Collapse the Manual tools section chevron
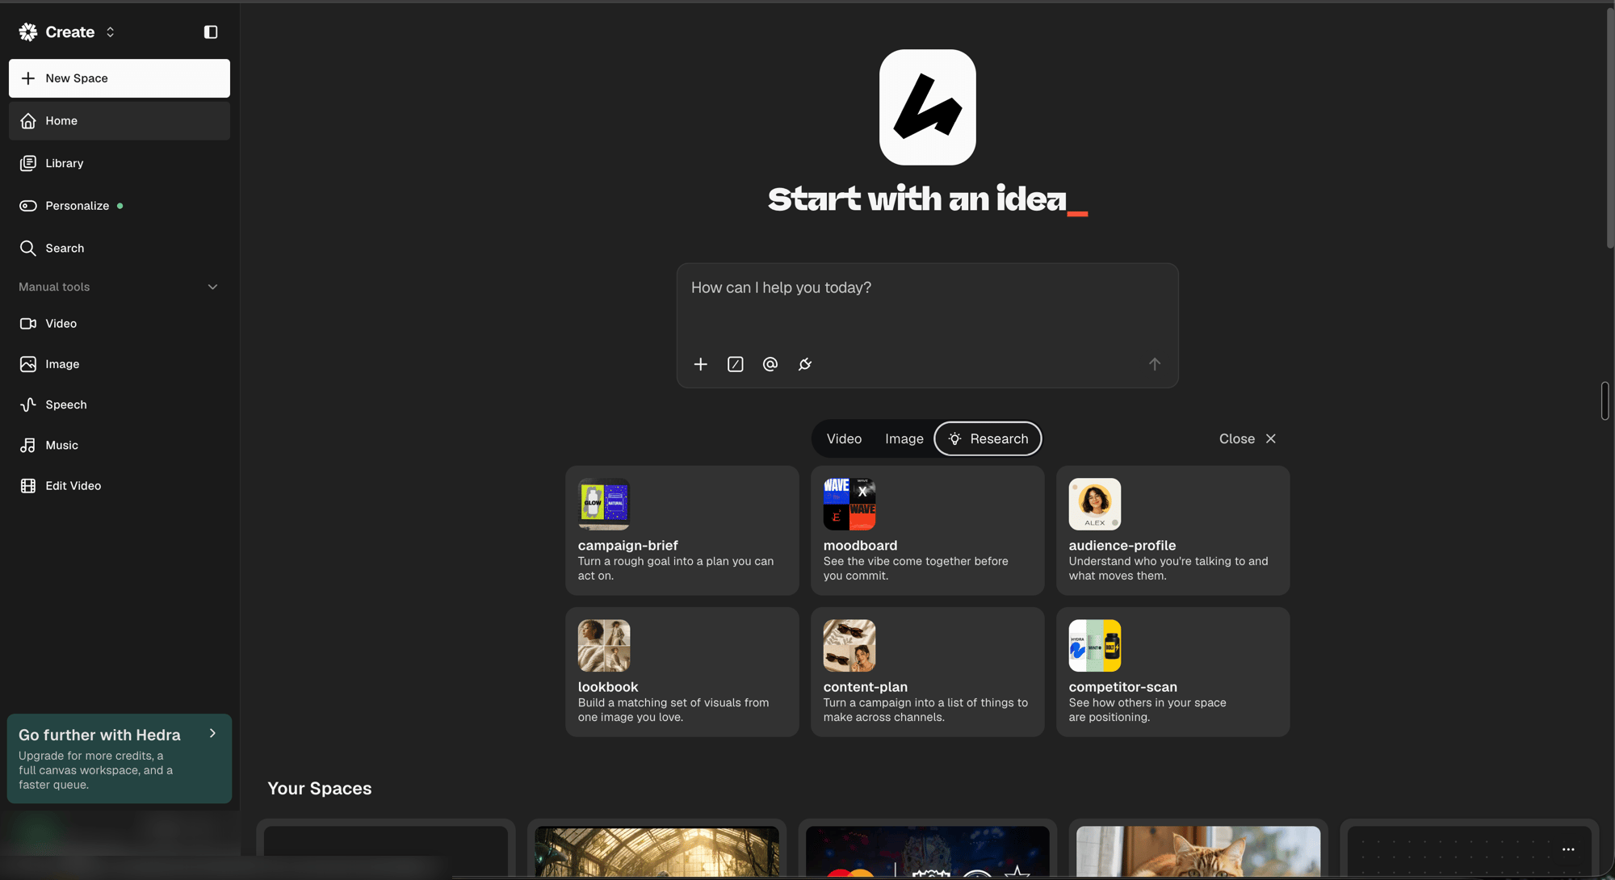 pyautogui.click(x=212, y=287)
